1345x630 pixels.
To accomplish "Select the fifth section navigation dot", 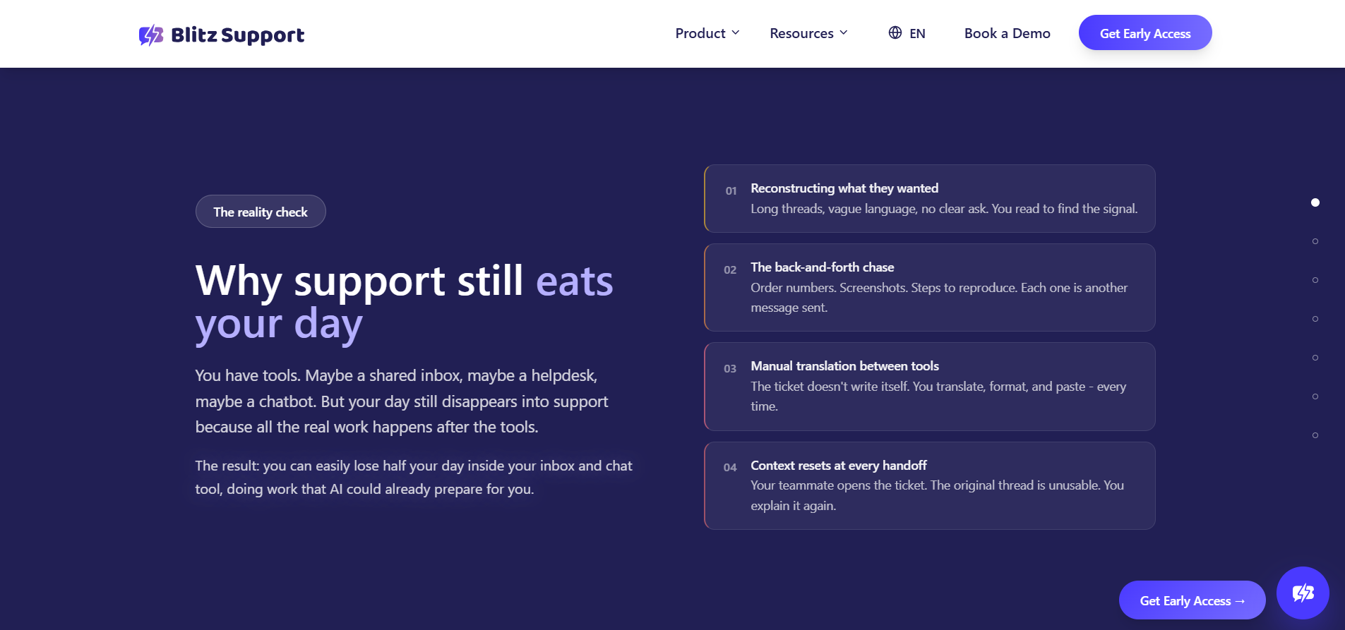I will pos(1315,358).
